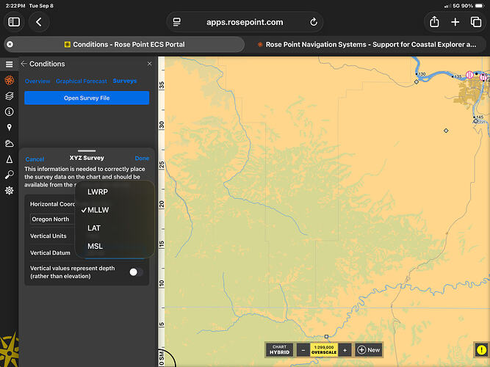This screenshot has height=367, width=490.
Task: Click the small square marker on river
Action: coord(326,336)
